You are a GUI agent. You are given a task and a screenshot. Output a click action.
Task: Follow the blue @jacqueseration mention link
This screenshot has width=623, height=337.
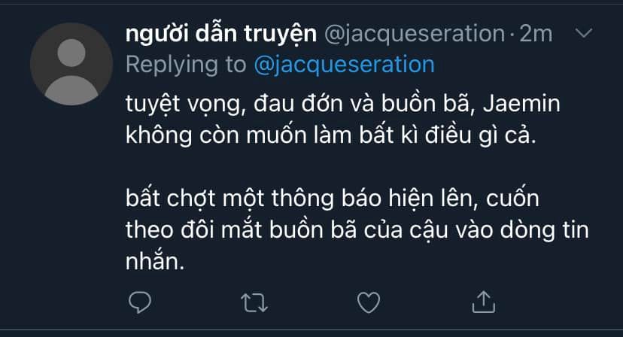tap(344, 65)
